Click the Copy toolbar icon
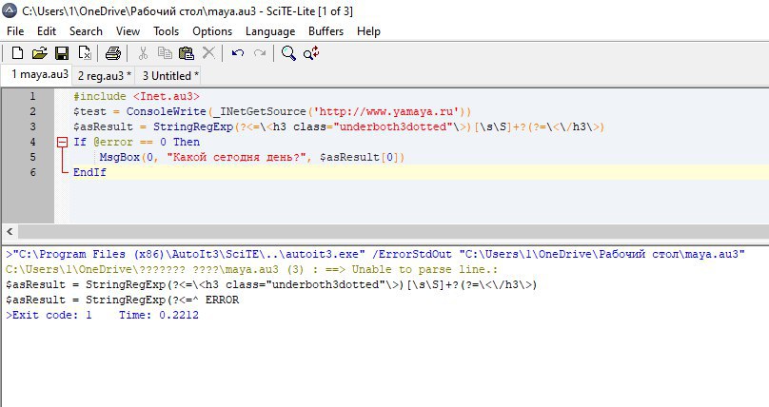The image size is (769, 407). [165, 53]
